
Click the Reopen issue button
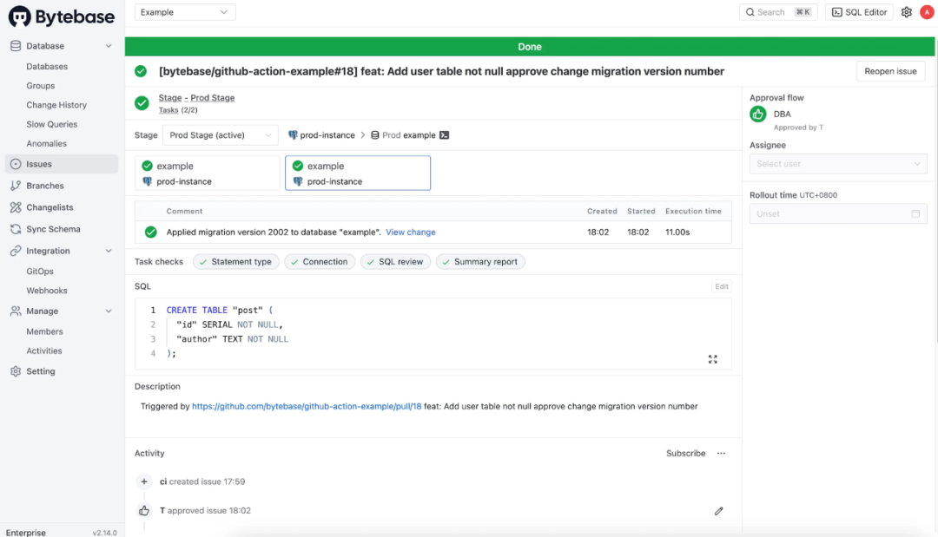[890, 71]
